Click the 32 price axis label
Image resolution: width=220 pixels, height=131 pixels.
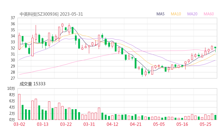click(x=13, y=48)
